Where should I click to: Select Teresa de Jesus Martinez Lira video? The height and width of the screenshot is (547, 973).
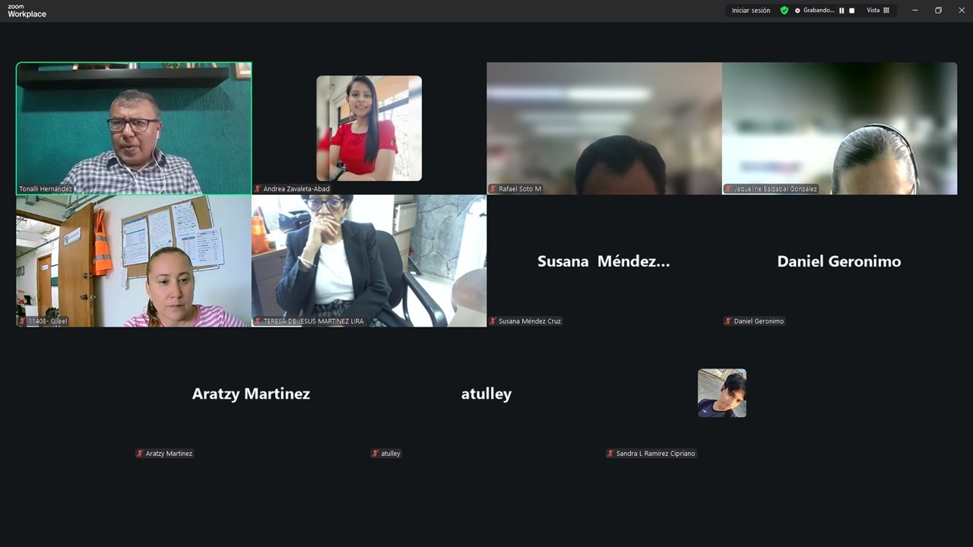pyautogui.click(x=369, y=260)
